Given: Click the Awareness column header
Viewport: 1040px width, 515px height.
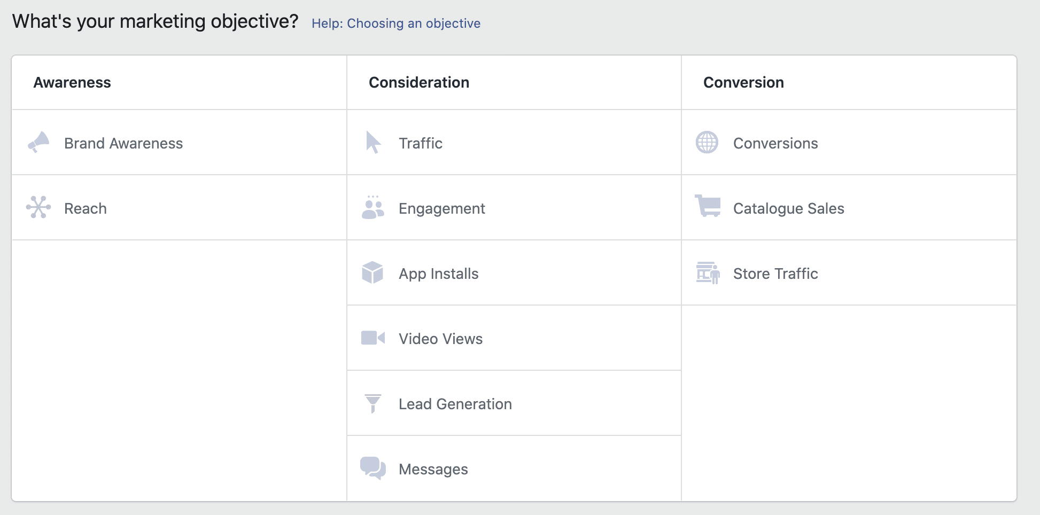Looking at the screenshot, I should (x=72, y=82).
